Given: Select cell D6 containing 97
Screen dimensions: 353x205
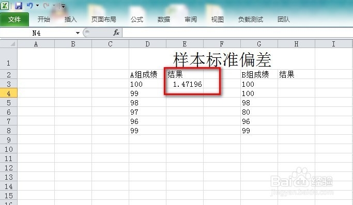Looking at the screenshot, I should pyautogui.click(x=147, y=112).
